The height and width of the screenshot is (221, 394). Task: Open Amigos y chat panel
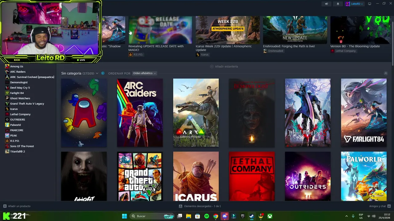click(380, 206)
